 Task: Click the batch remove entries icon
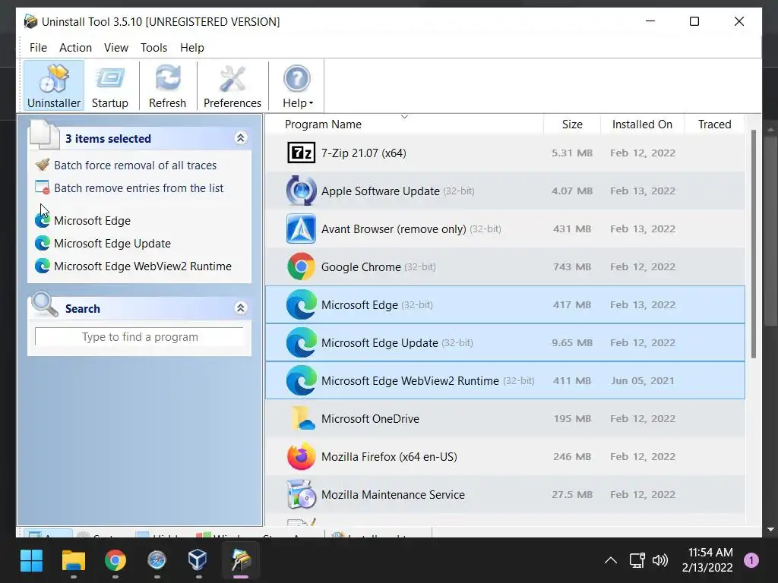click(x=43, y=187)
